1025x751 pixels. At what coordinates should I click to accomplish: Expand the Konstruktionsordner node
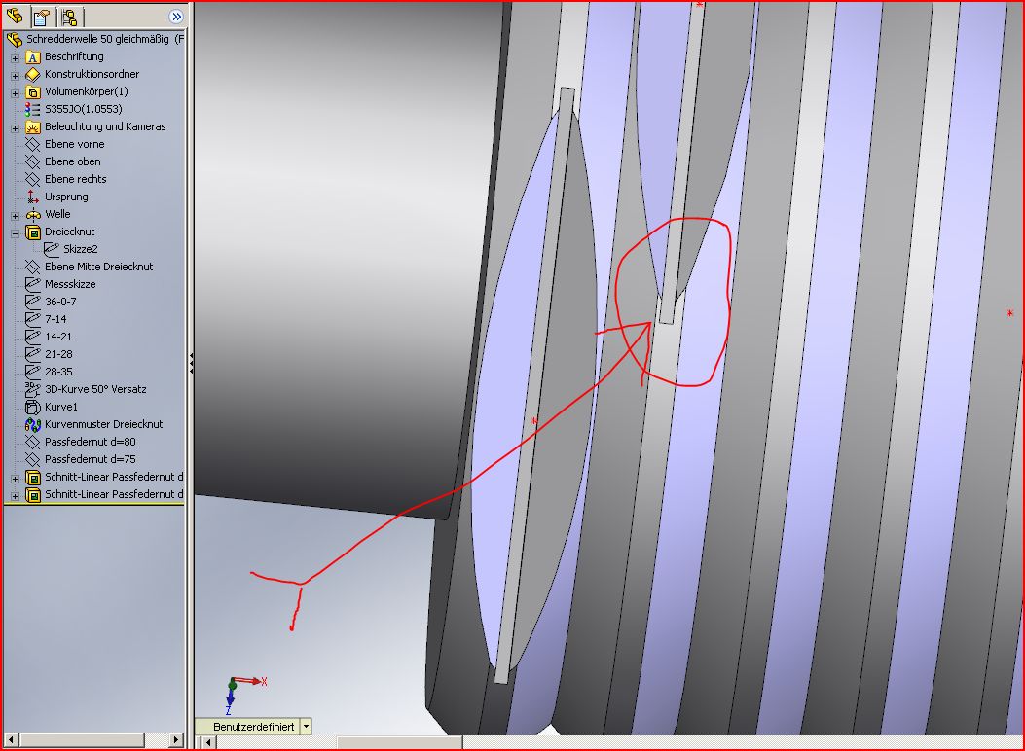point(15,76)
